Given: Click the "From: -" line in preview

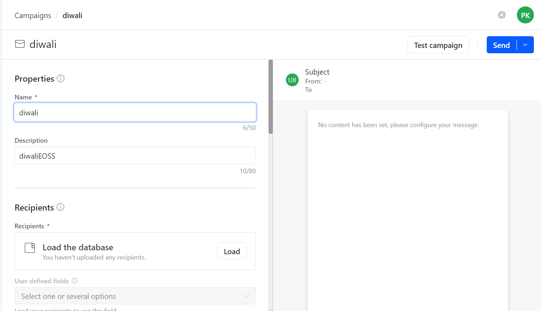Looking at the screenshot, I should click(315, 81).
